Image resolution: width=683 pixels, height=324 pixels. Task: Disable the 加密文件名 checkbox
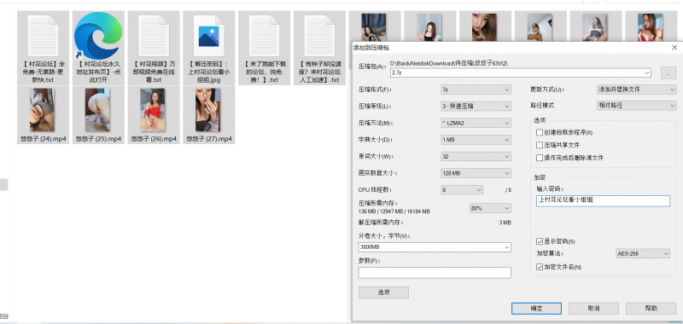pyautogui.click(x=540, y=267)
